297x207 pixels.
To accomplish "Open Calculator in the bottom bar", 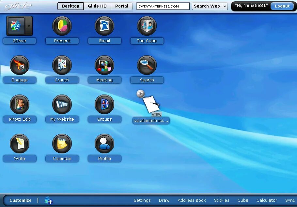I will pos(267,200).
